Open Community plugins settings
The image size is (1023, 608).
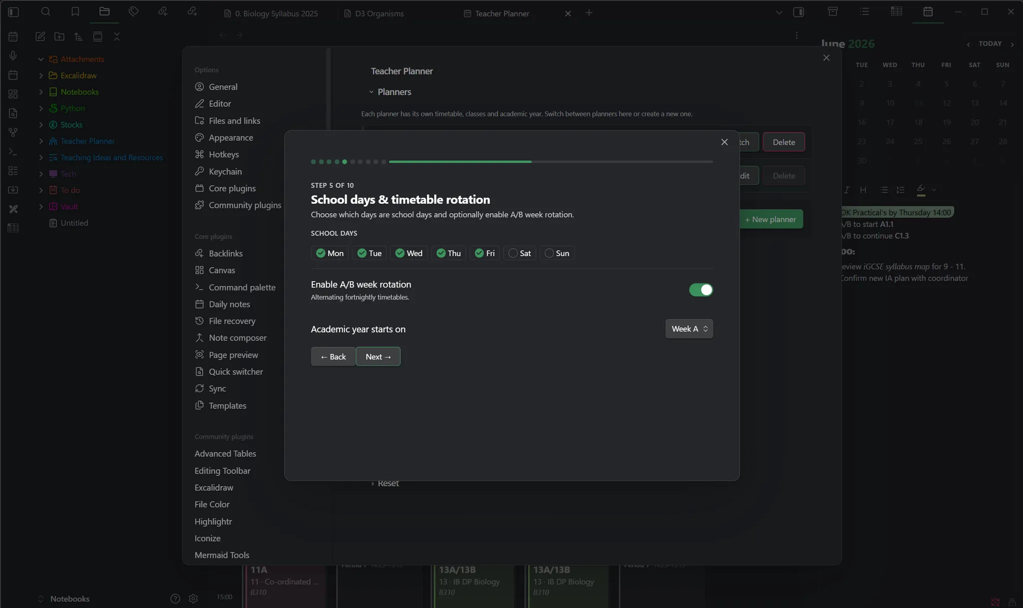(238, 205)
